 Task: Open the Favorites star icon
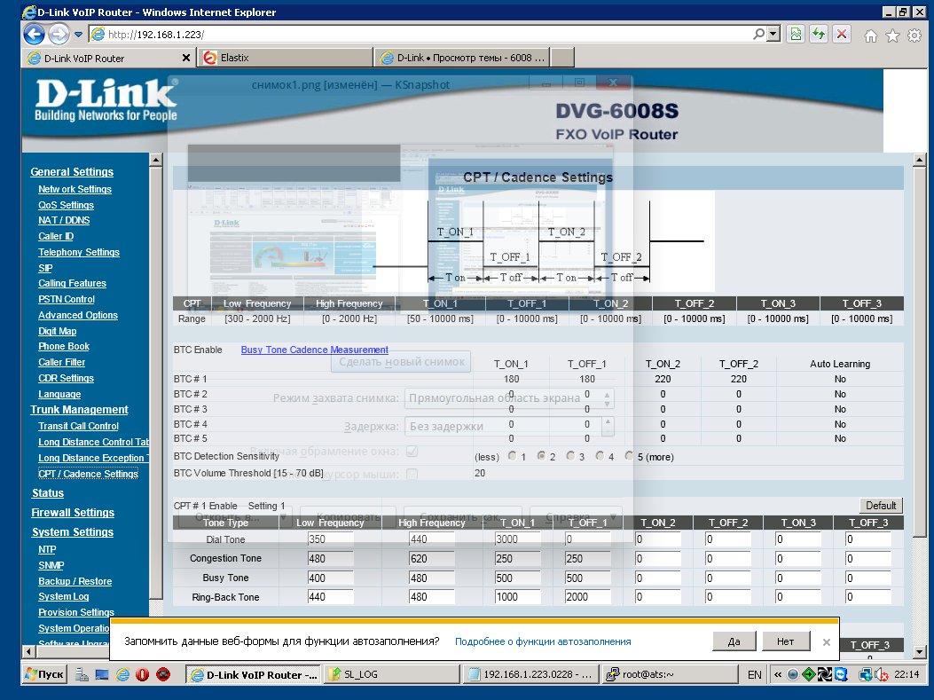pyautogui.click(x=892, y=36)
